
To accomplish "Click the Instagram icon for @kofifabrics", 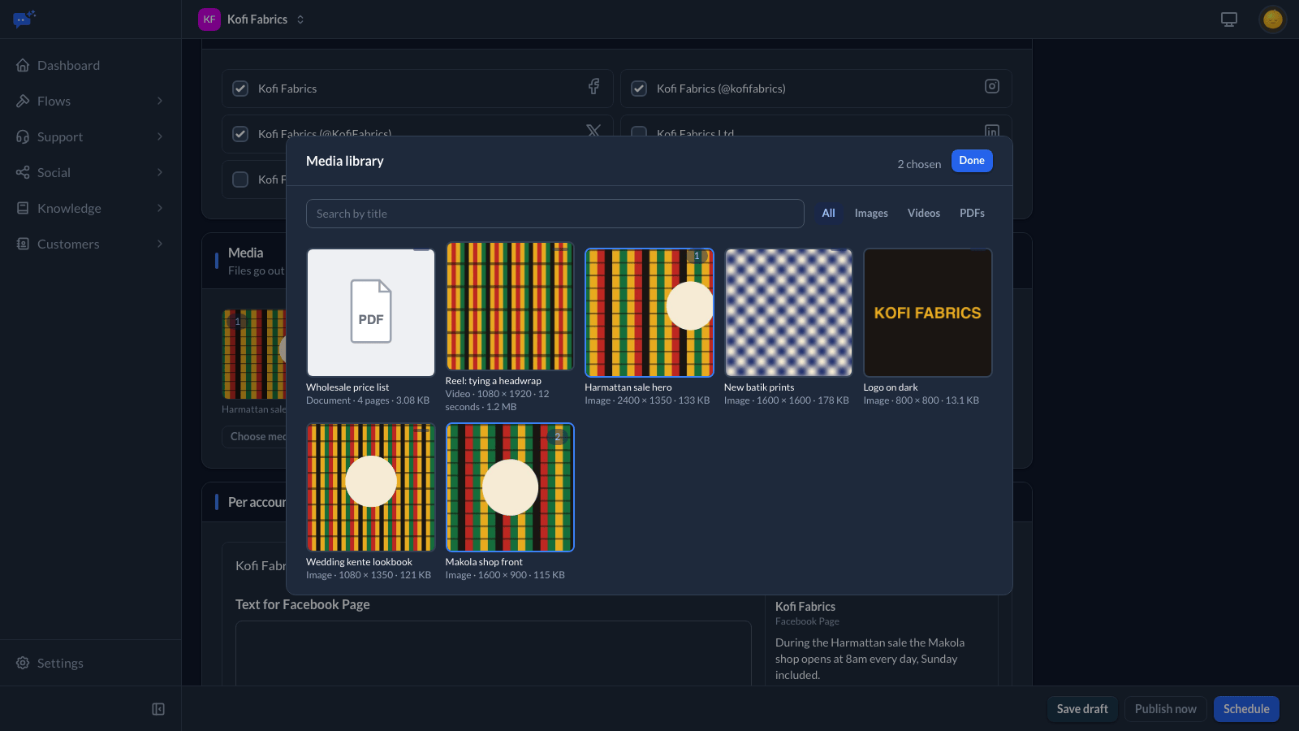I will 992,86.
